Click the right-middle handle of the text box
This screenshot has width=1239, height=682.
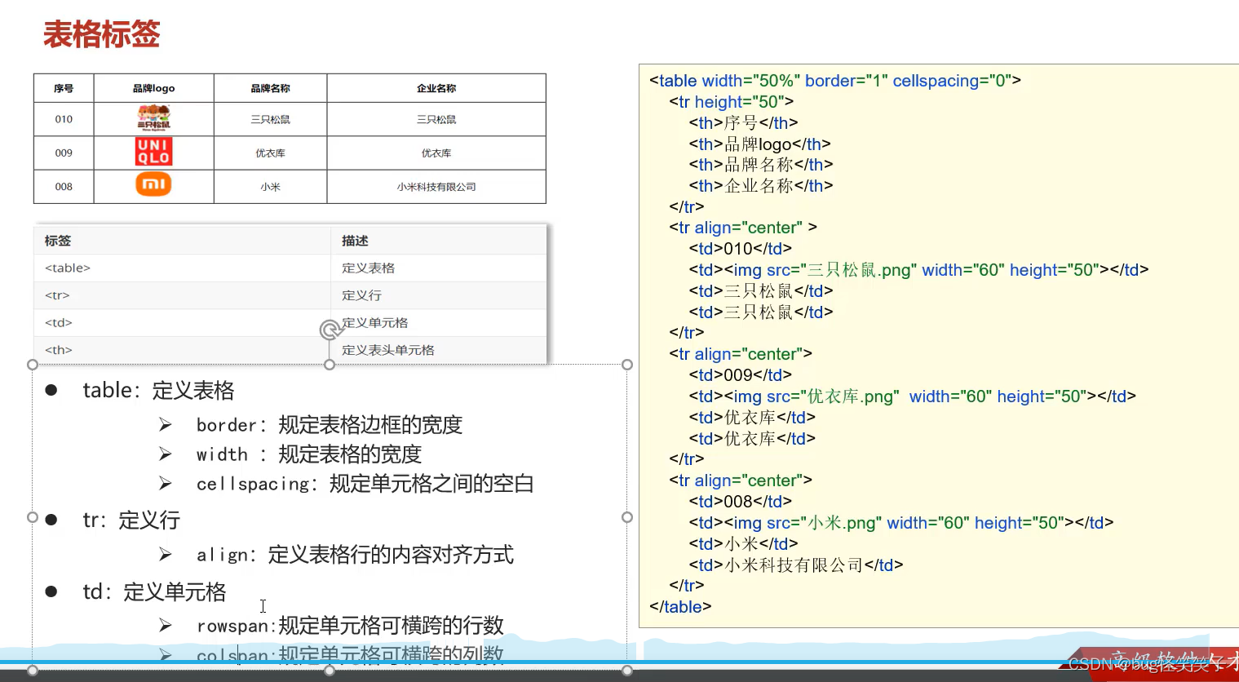(x=627, y=517)
